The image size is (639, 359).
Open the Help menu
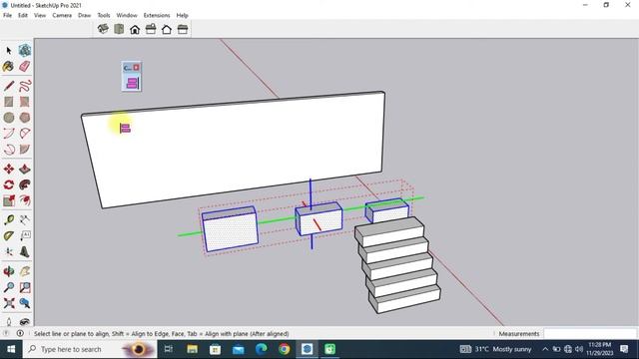pos(182,15)
